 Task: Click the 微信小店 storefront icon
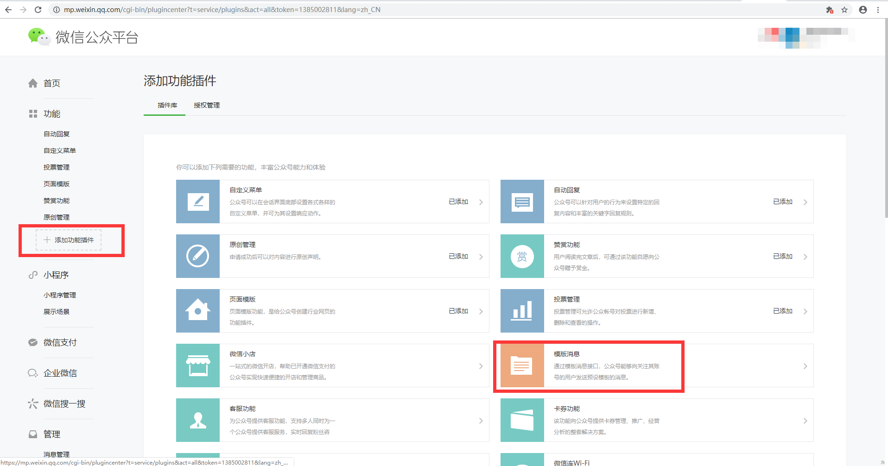[198, 365]
